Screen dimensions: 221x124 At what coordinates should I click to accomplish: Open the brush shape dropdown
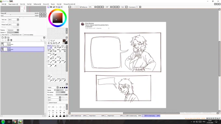54,97
